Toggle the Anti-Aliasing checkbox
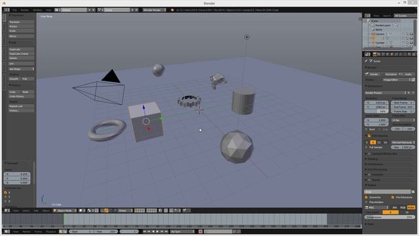419x236 pixels. coord(369,136)
